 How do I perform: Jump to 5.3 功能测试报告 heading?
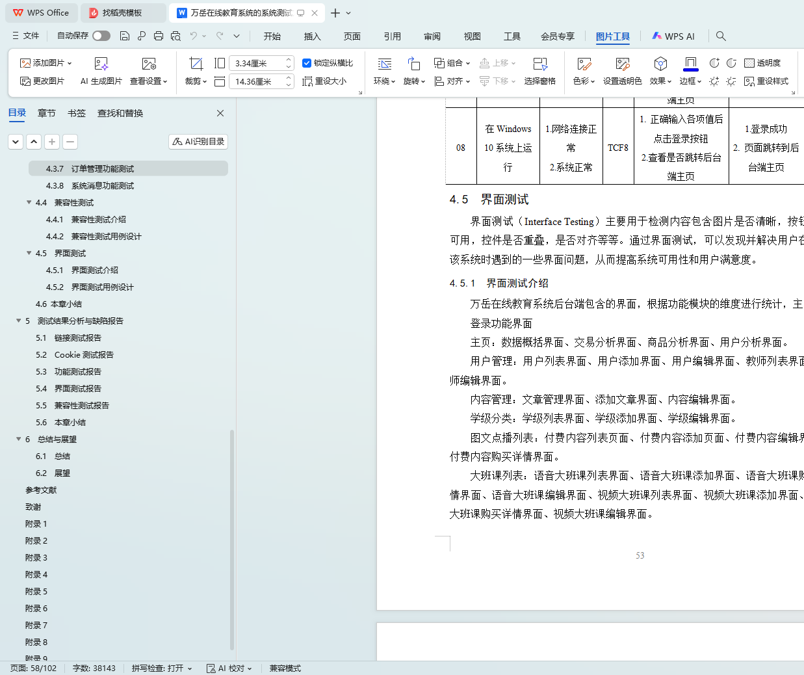tap(77, 371)
